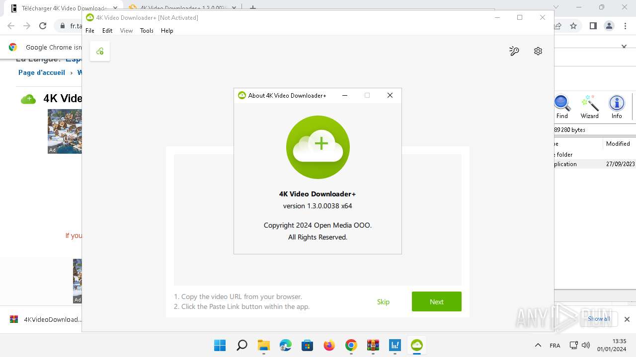Click the Paste Link icon in 4K Video Downloader+
The height and width of the screenshot is (357, 636).
click(x=100, y=51)
